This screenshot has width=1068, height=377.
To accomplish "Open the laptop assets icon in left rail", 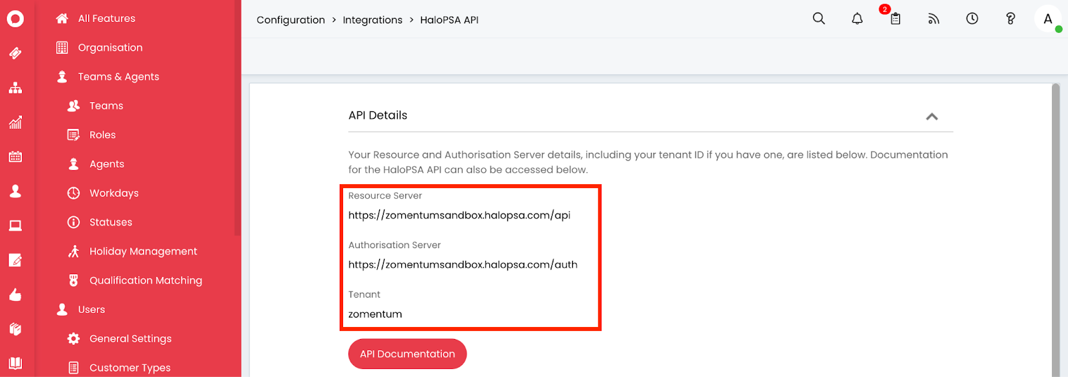I will (x=15, y=226).
